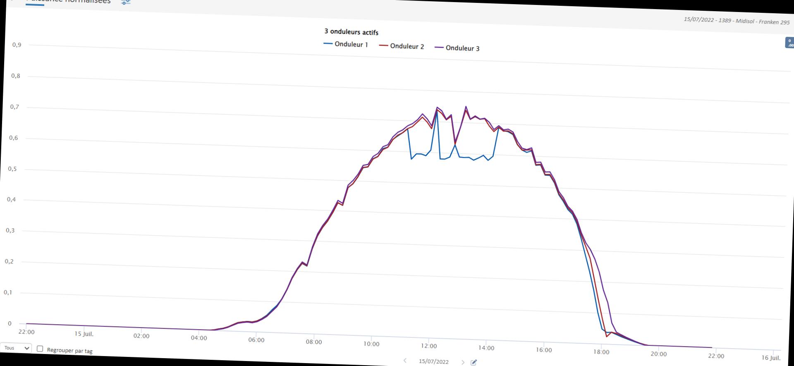794x366 pixels.
Task: Click the 18:00 x-axis label
Action: click(x=601, y=352)
